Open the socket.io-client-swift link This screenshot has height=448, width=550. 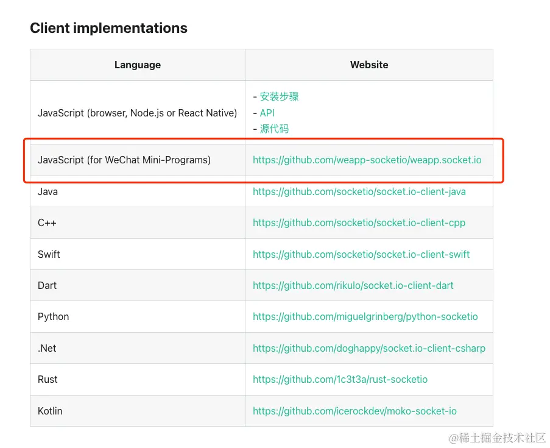click(361, 254)
